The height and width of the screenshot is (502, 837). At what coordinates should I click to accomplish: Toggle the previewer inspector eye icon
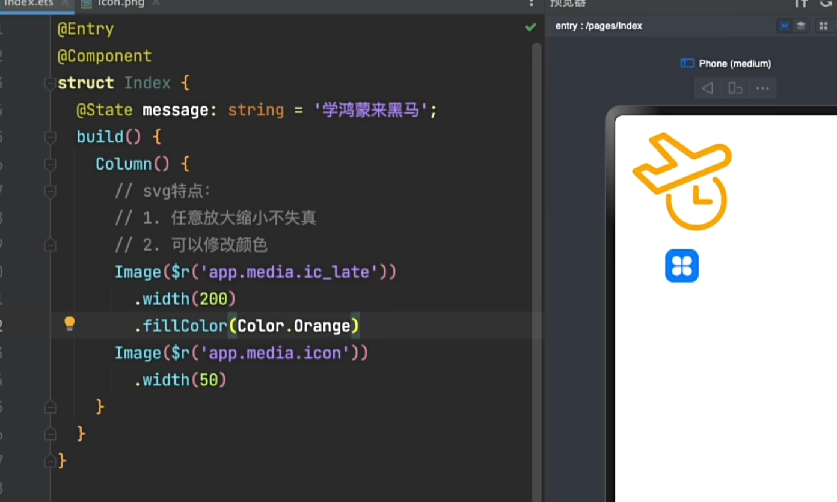point(784,26)
